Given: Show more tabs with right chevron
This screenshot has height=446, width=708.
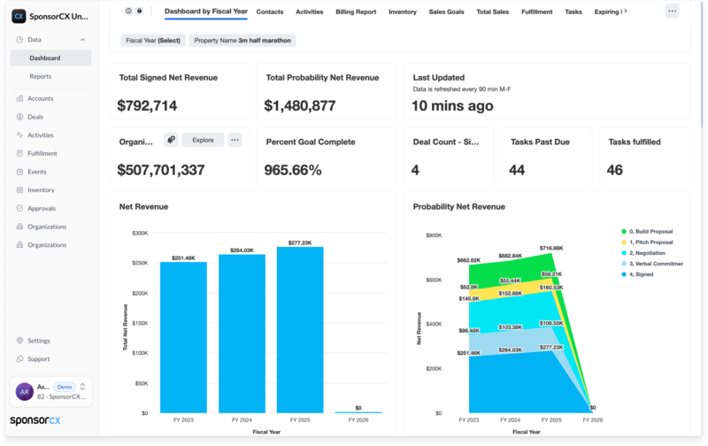Looking at the screenshot, I should (x=626, y=11).
